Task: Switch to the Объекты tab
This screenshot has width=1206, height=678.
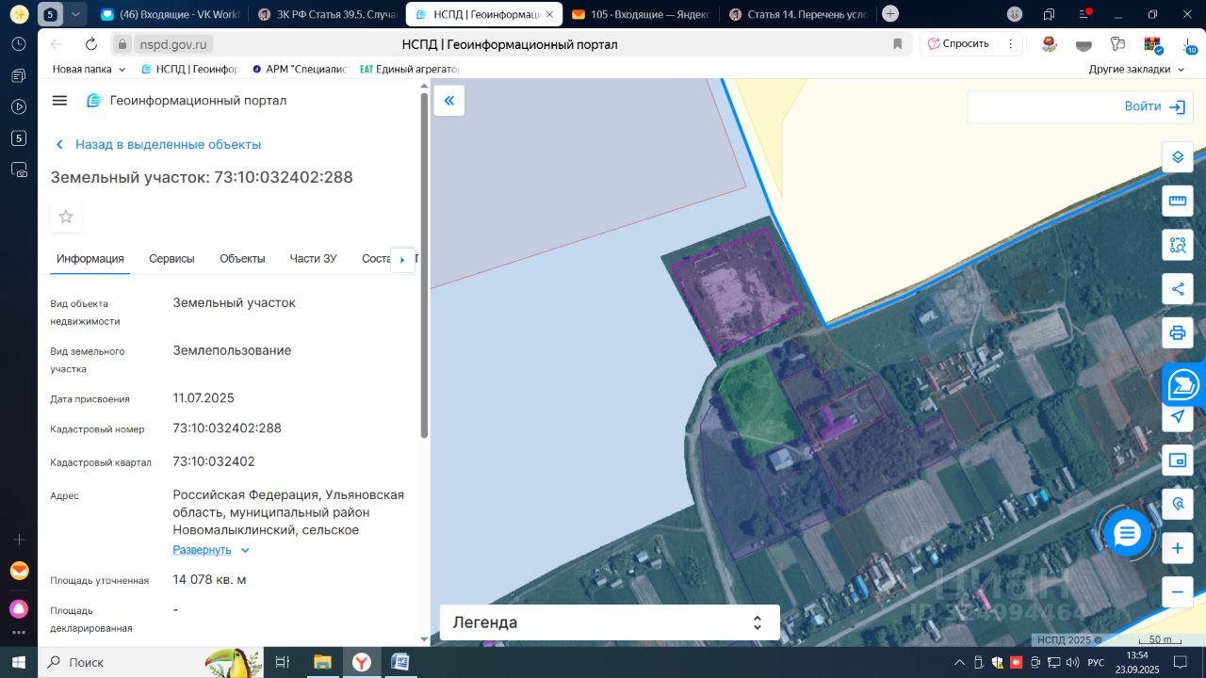Action: (x=242, y=259)
